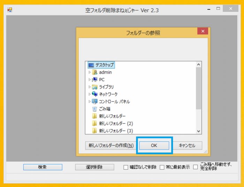Click the folder tree scrollbar down arrow
Image resolution: width=244 pixels, height=187 pixels.
(199, 131)
